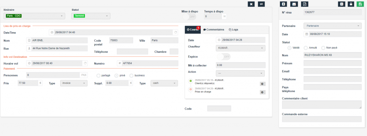
Task: Click the Code input field
Action: (219, 109)
